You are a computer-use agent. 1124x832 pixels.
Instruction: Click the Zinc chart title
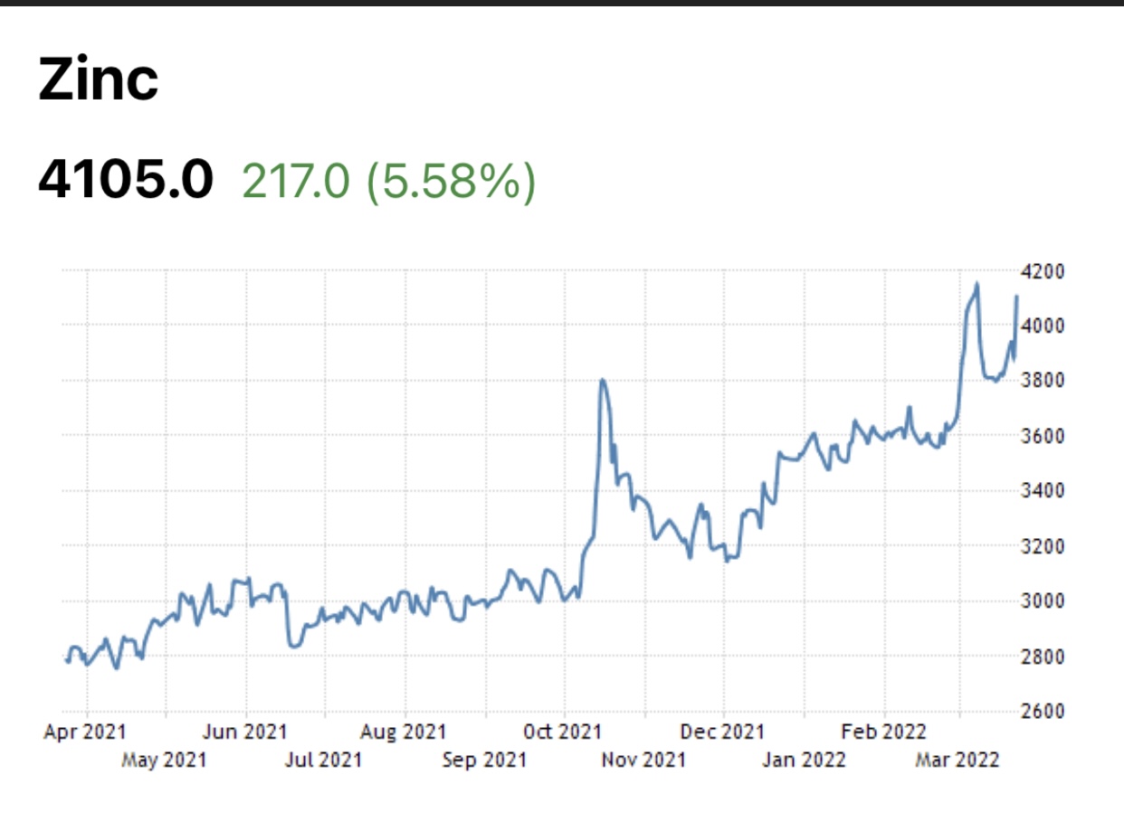(x=99, y=80)
